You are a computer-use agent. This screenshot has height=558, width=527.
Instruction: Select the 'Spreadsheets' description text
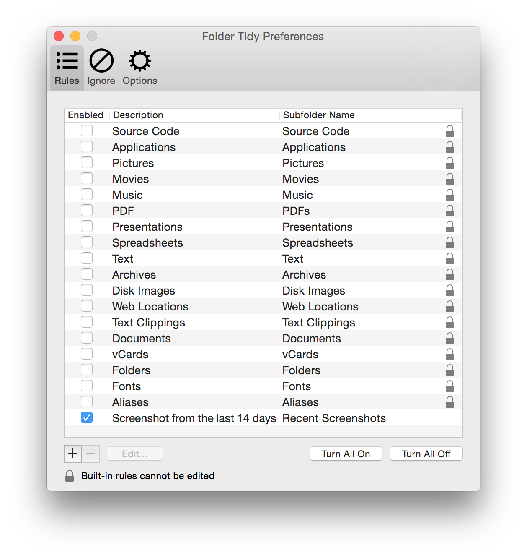tap(147, 243)
